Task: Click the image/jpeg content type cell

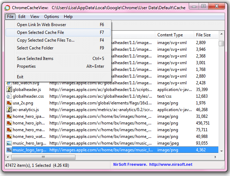Action: (x=168, y=143)
